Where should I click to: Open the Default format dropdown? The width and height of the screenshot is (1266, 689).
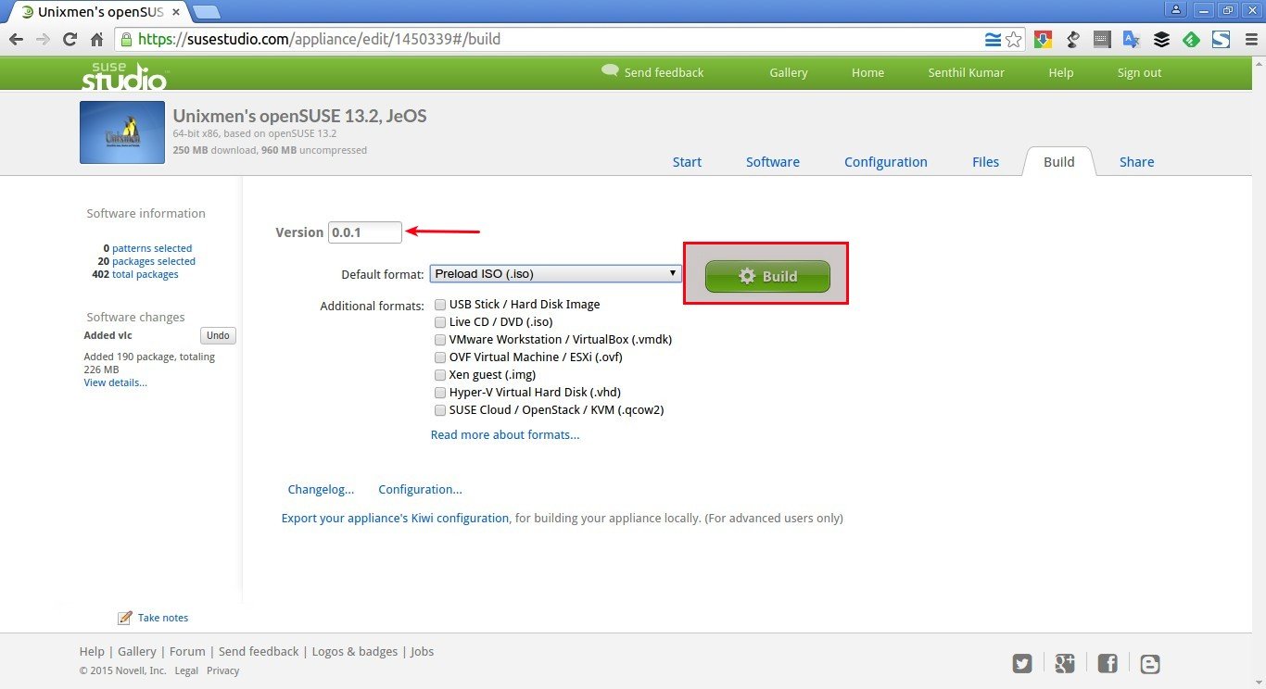pos(555,274)
